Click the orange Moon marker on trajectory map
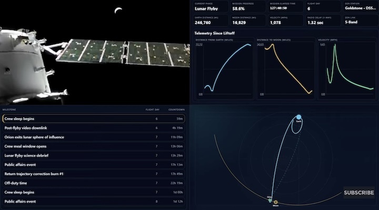 (x=275, y=202)
